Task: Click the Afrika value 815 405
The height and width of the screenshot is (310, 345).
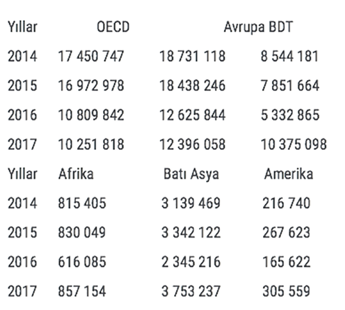Action: coord(82,203)
